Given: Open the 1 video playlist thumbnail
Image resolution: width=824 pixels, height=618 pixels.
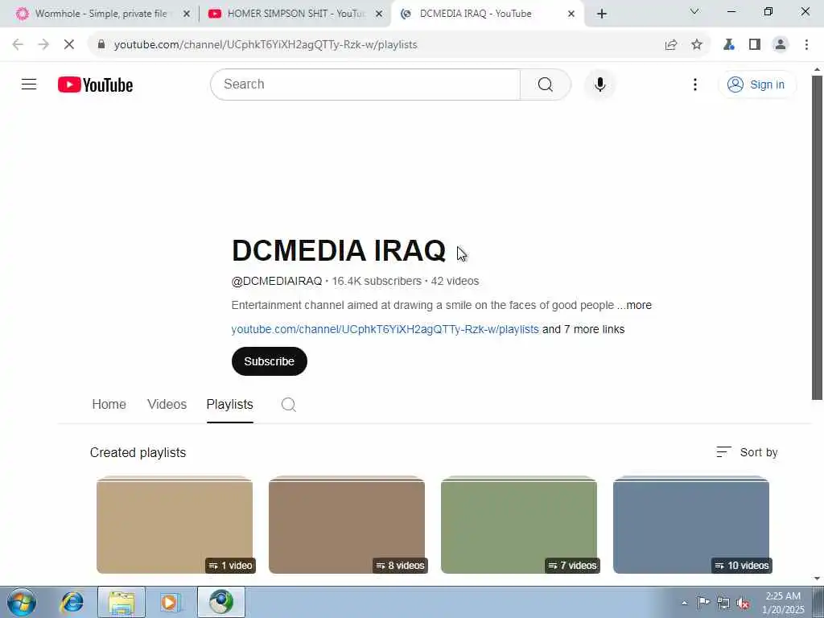Looking at the screenshot, I should (x=175, y=525).
